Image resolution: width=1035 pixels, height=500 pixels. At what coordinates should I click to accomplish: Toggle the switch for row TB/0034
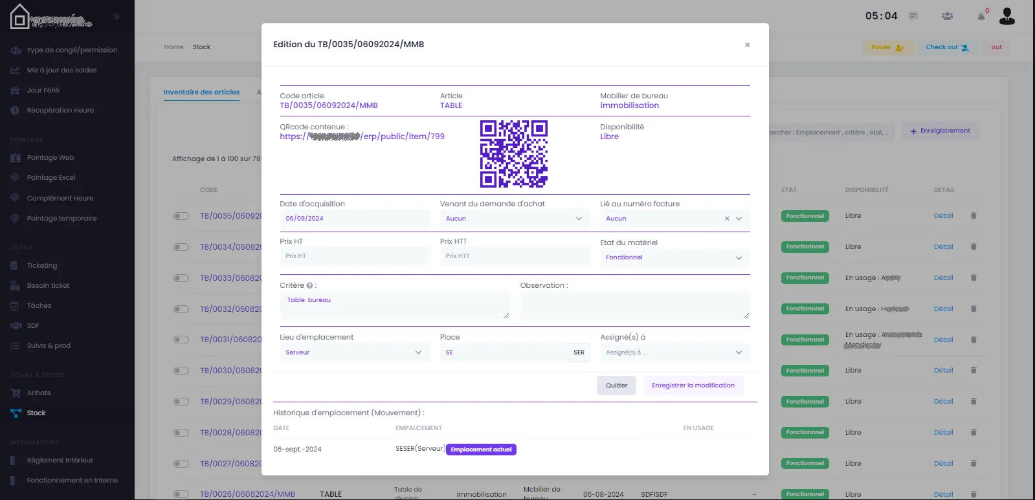pyautogui.click(x=181, y=247)
